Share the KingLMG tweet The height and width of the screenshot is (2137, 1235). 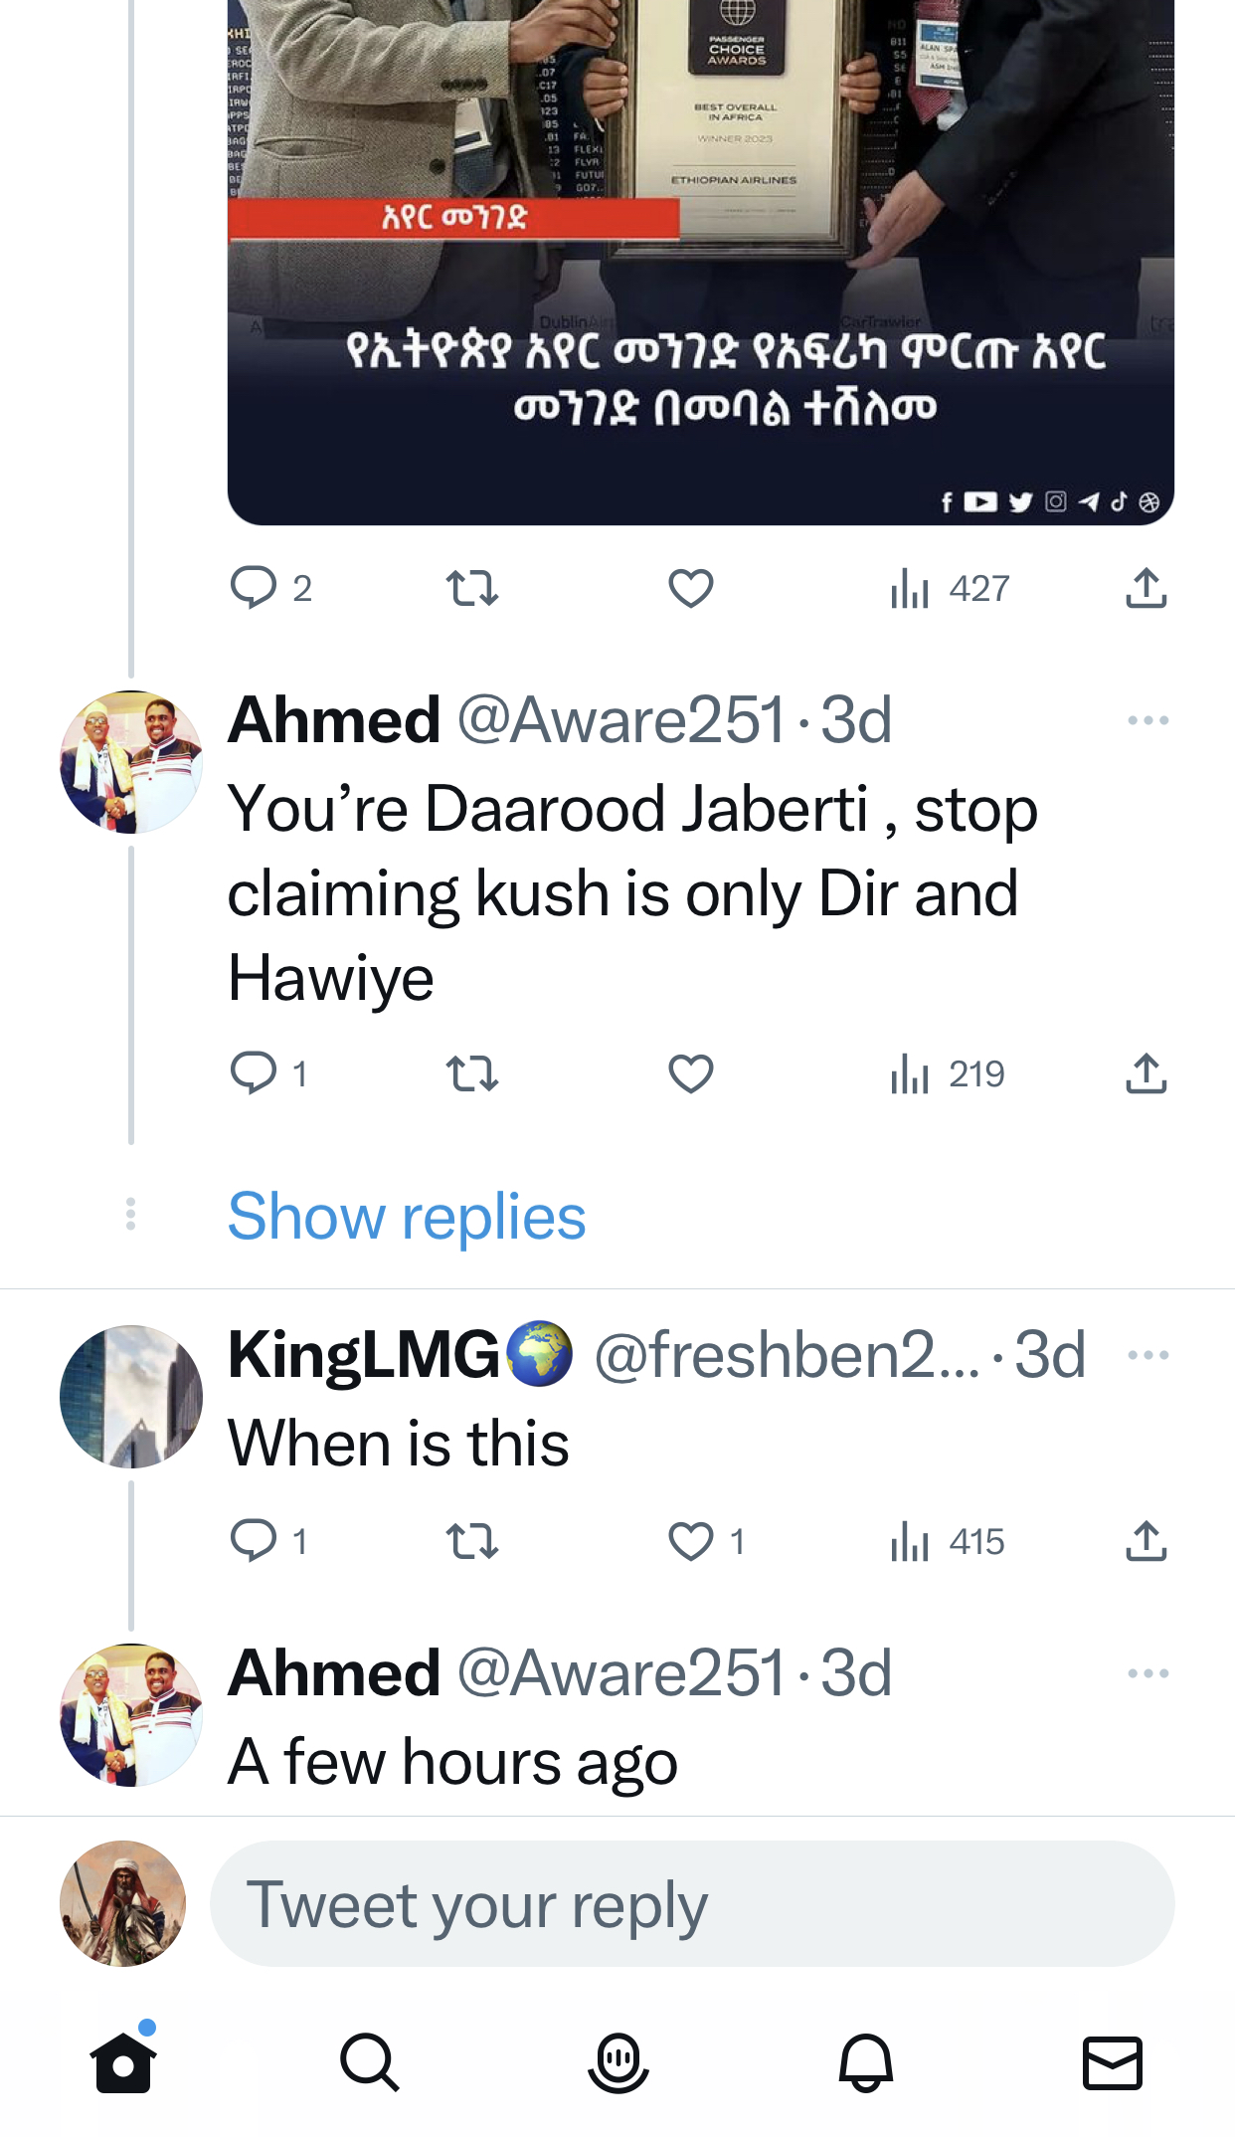(1146, 1541)
